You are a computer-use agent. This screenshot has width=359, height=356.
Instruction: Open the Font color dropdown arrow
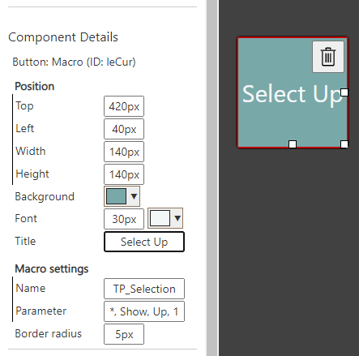(177, 218)
